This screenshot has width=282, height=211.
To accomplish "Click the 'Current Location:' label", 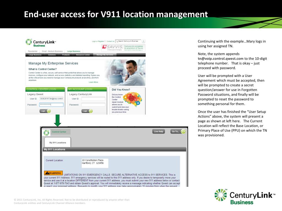I will pyautogui.click(x=55, y=160).
